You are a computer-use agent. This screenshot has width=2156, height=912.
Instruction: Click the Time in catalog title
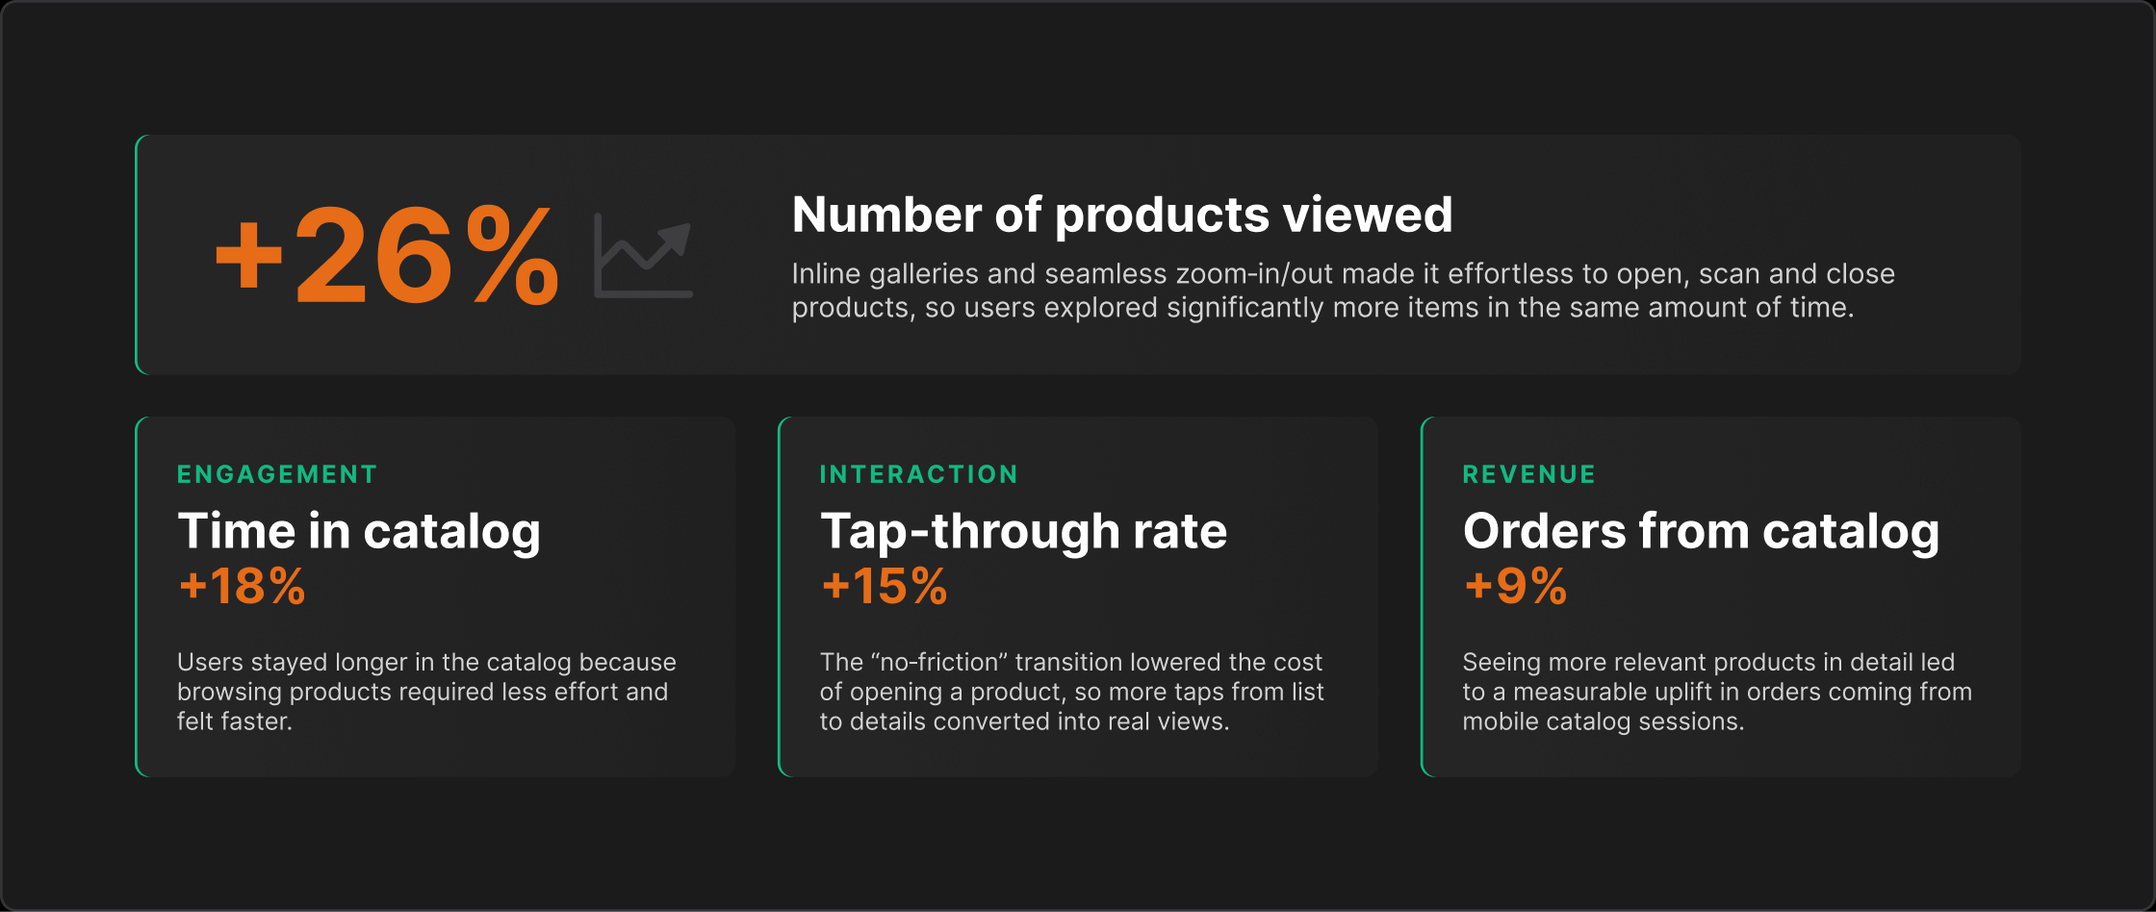[359, 532]
